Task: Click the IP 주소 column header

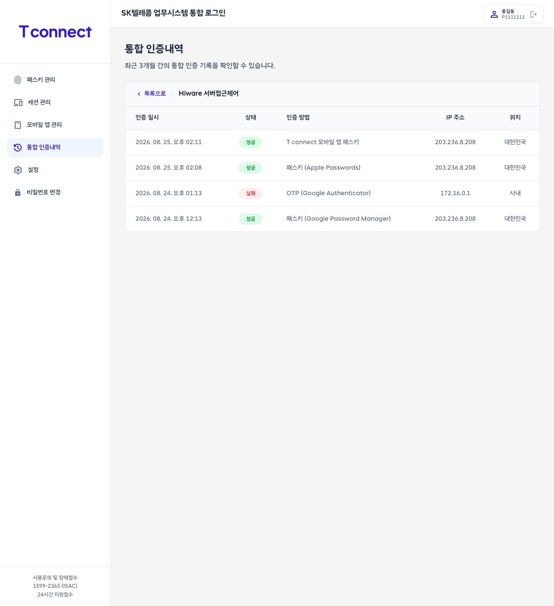Action: [455, 118]
